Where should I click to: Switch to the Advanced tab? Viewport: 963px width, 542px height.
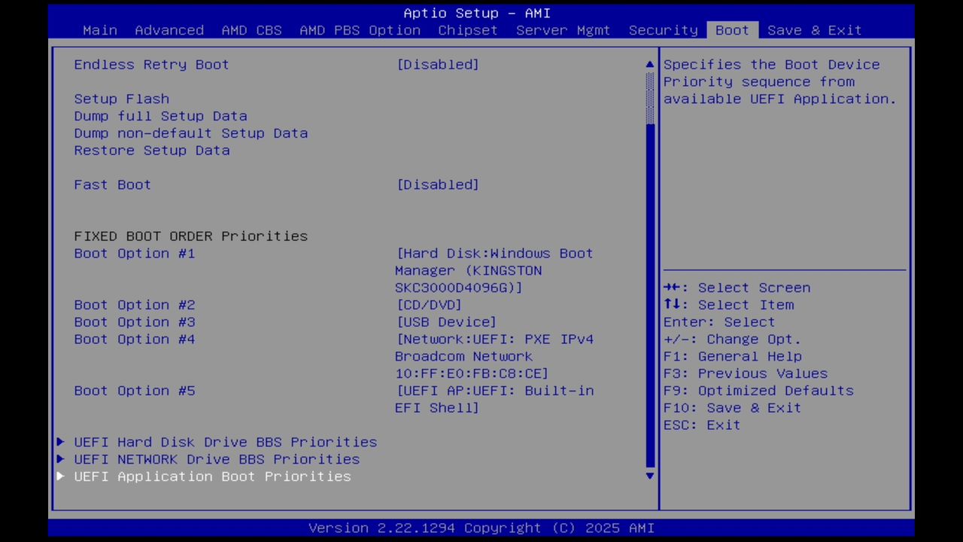coord(169,30)
